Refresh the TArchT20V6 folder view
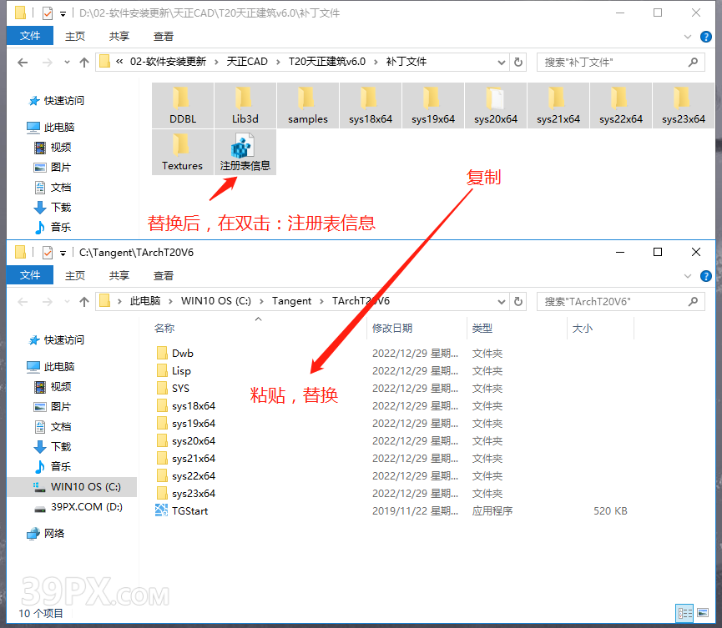 pos(518,301)
